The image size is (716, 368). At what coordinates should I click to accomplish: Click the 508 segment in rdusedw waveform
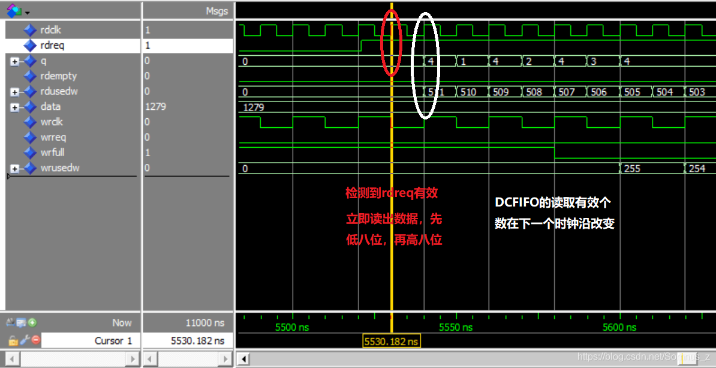[x=538, y=92]
